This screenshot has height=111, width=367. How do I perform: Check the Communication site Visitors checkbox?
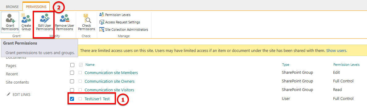72,90
